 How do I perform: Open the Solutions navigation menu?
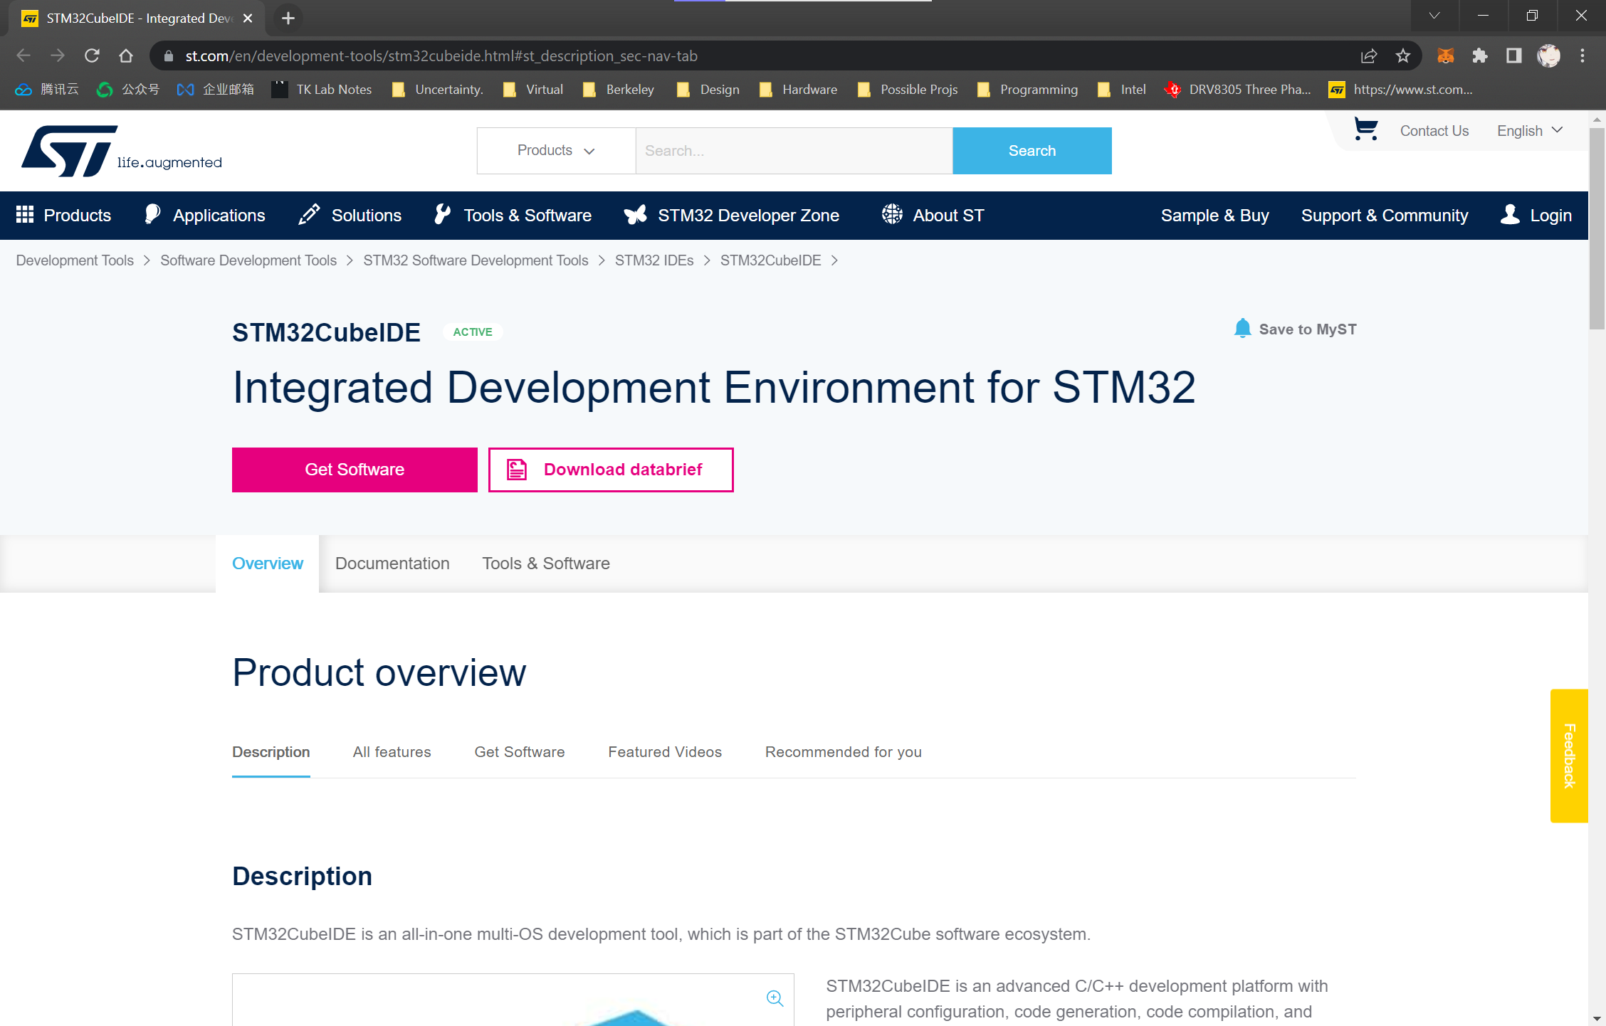pyautogui.click(x=350, y=215)
